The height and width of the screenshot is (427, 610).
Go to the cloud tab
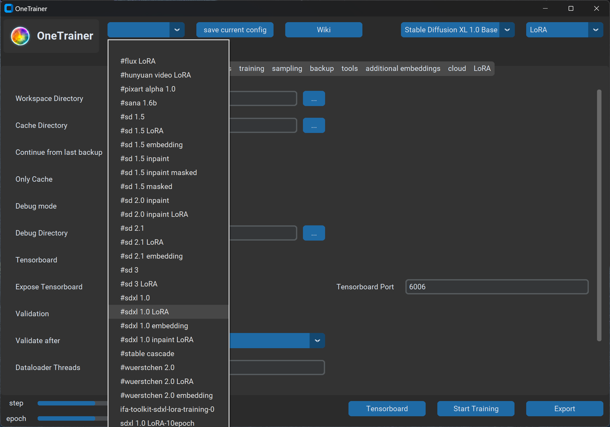click(457, 68)
